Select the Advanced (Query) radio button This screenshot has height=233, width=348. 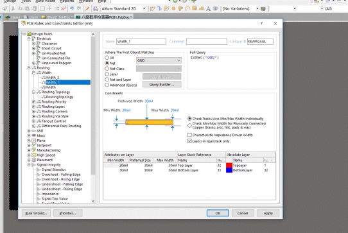(107, 85)
